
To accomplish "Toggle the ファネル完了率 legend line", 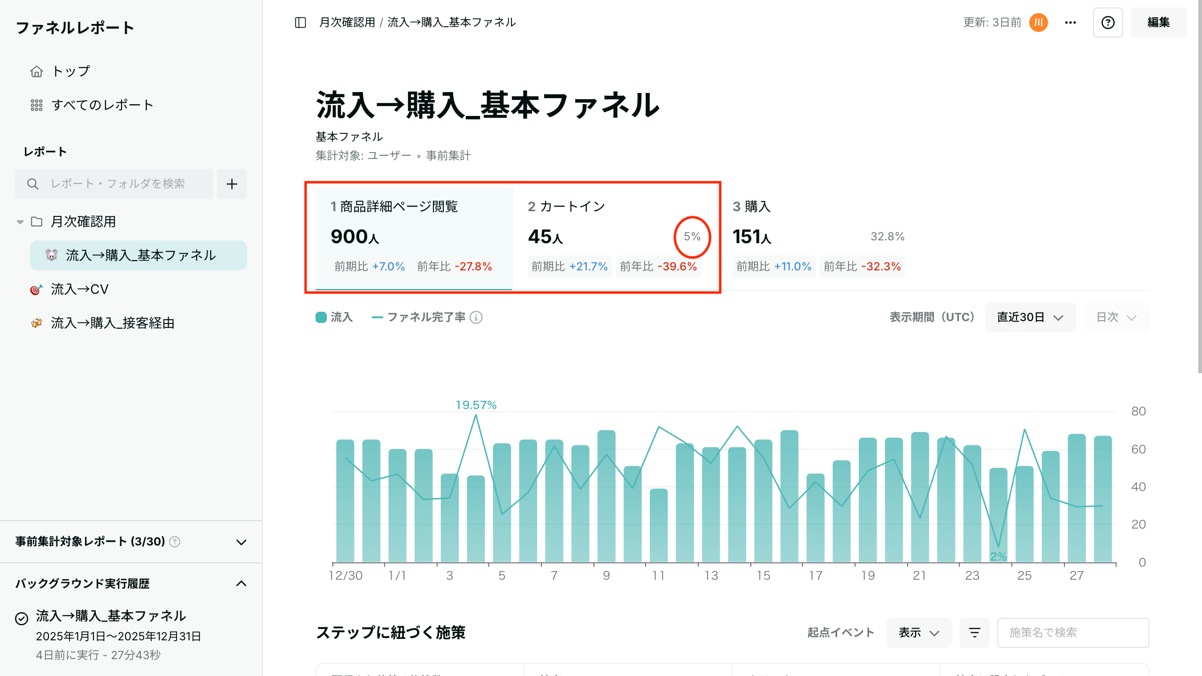I will pyautogui.click(x=419, y=317).
